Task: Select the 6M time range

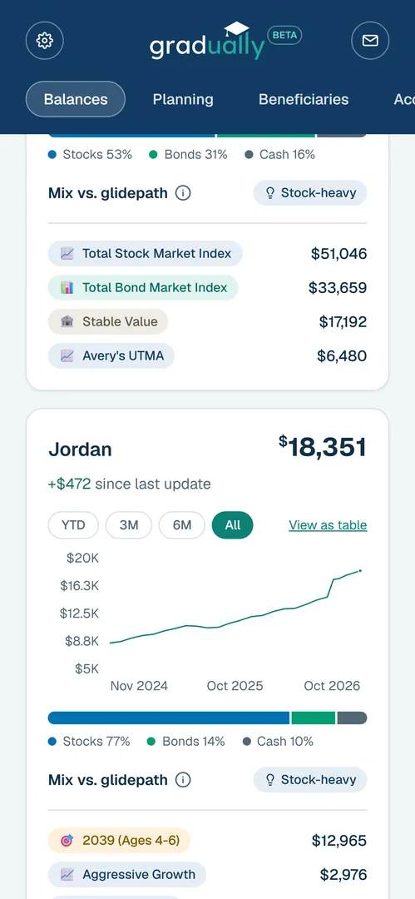Action: point(181,525)
